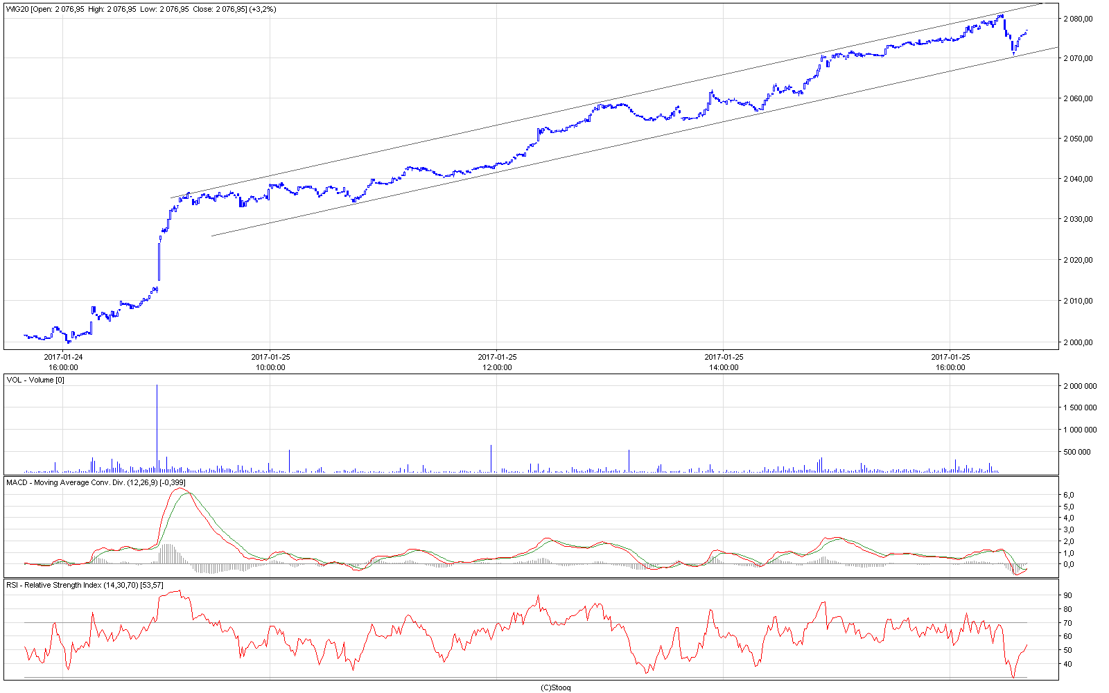Select the 1 500 000 volume axis label
The width and height of the screenshot is (1109, 693).
click(x=1080, y=407)
